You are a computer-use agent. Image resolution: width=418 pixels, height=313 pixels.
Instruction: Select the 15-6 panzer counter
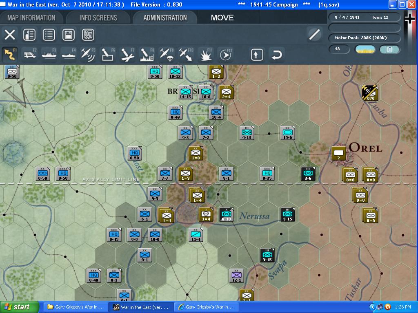pos(288,133)
